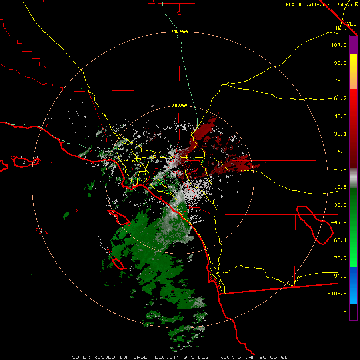
Task: Click the yellow-orange segment of the color bar
Action: pyautogui.click(x=353, y=71)
